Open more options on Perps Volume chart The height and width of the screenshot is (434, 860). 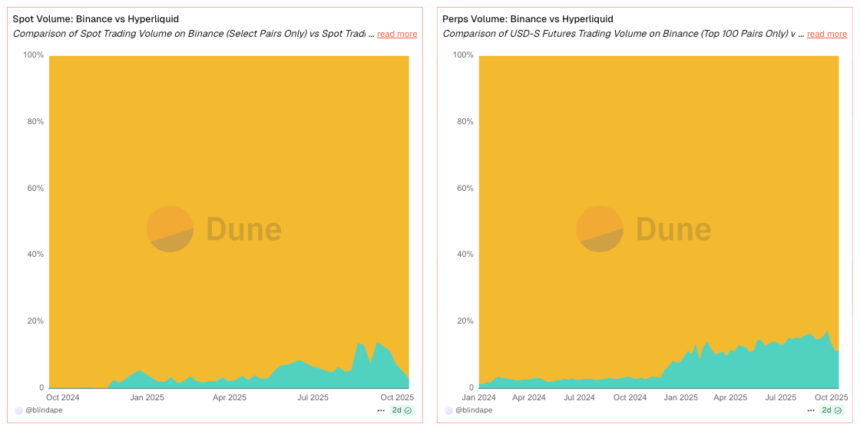point(811,410)
